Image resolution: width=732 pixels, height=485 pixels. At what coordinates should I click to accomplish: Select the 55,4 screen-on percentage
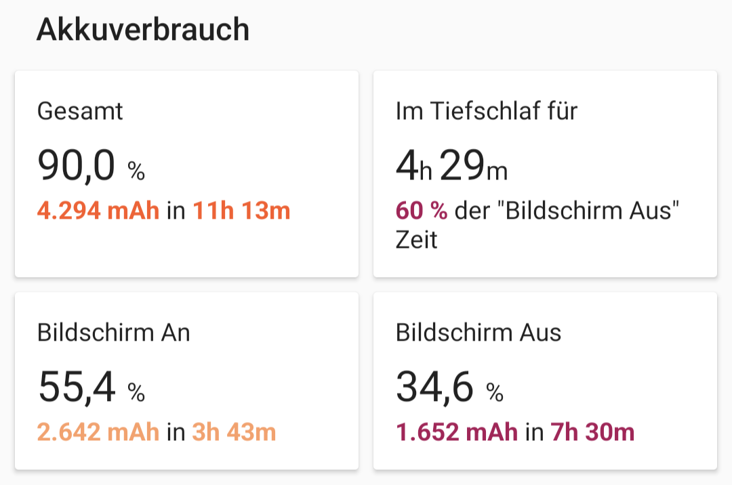click(77, 387)
